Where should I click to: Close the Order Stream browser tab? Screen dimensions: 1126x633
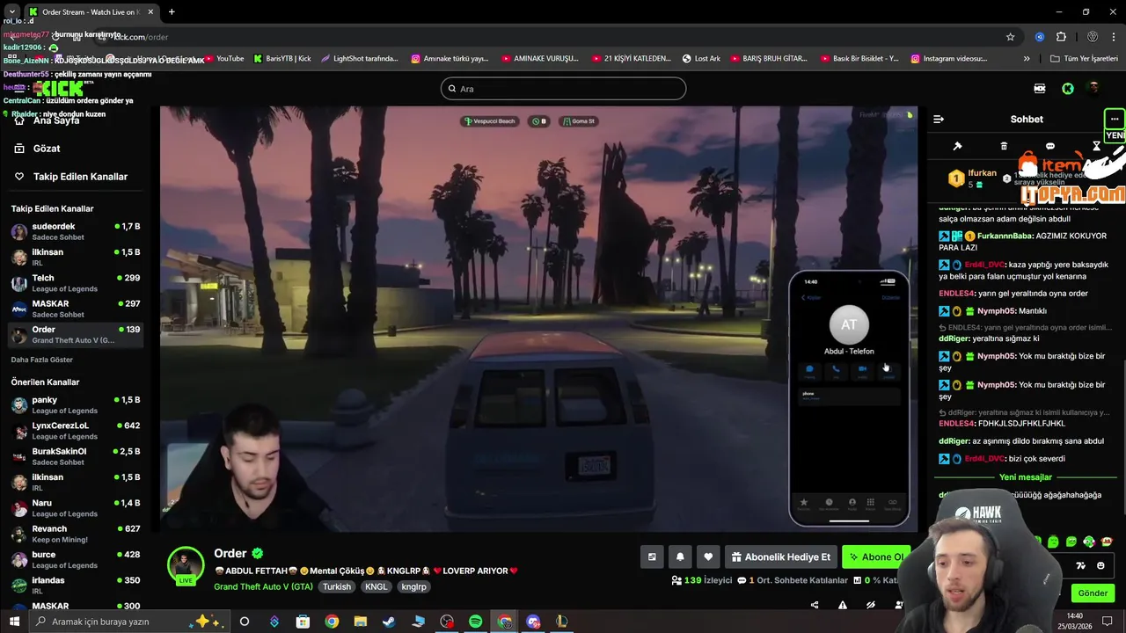[150, 12]
